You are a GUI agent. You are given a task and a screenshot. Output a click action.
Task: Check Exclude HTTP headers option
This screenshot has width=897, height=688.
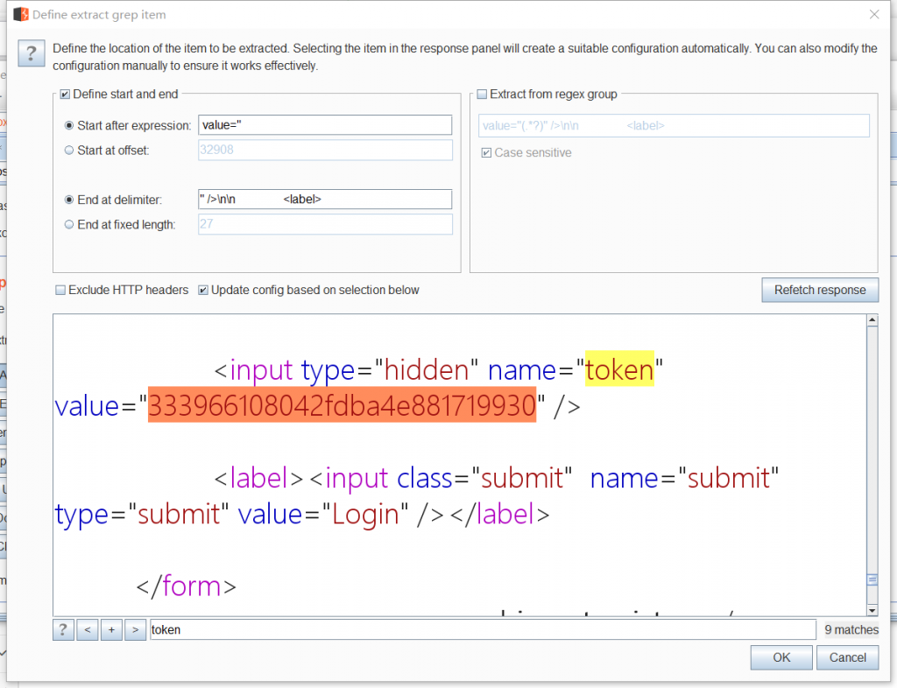60,290
